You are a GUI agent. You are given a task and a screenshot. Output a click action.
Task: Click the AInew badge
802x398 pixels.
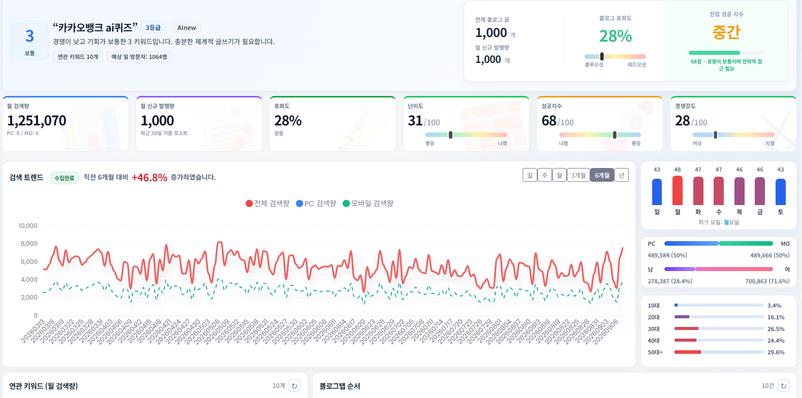coord(186,28)
